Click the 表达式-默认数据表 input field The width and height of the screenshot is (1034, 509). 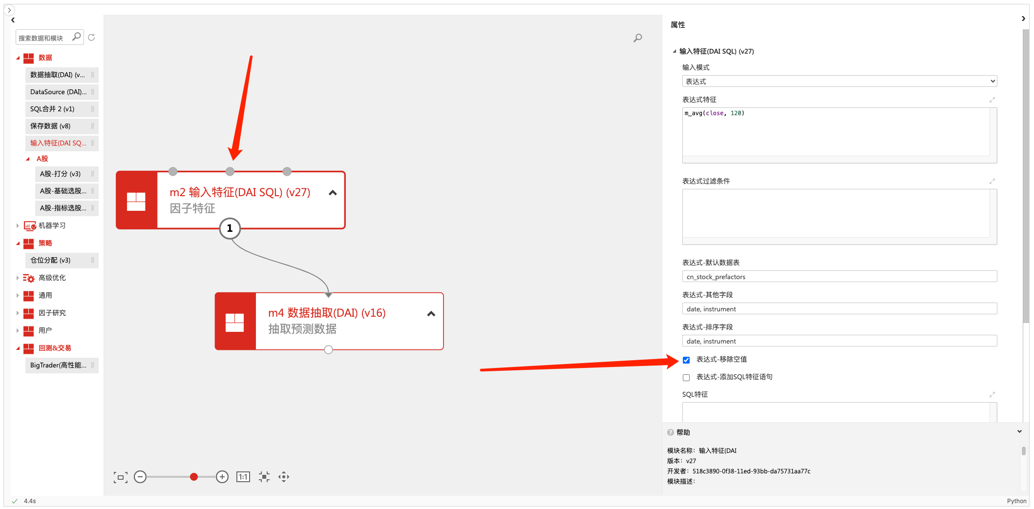point(839,277)
